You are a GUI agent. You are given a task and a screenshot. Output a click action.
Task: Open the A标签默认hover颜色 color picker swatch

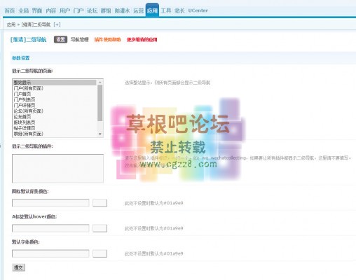pos(100,228)
